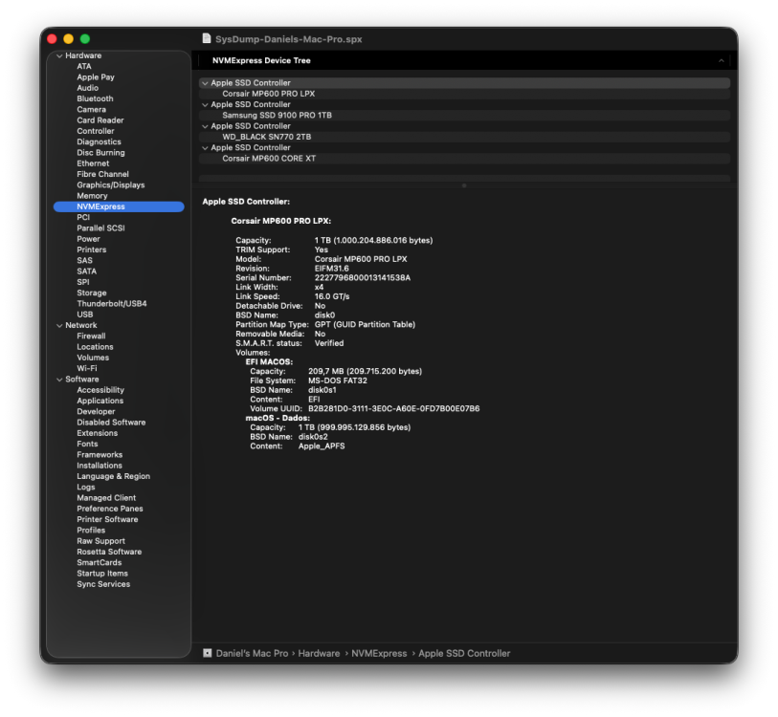Open Extensions under Software
Screen dimensions: 778x717
point(98,433)
